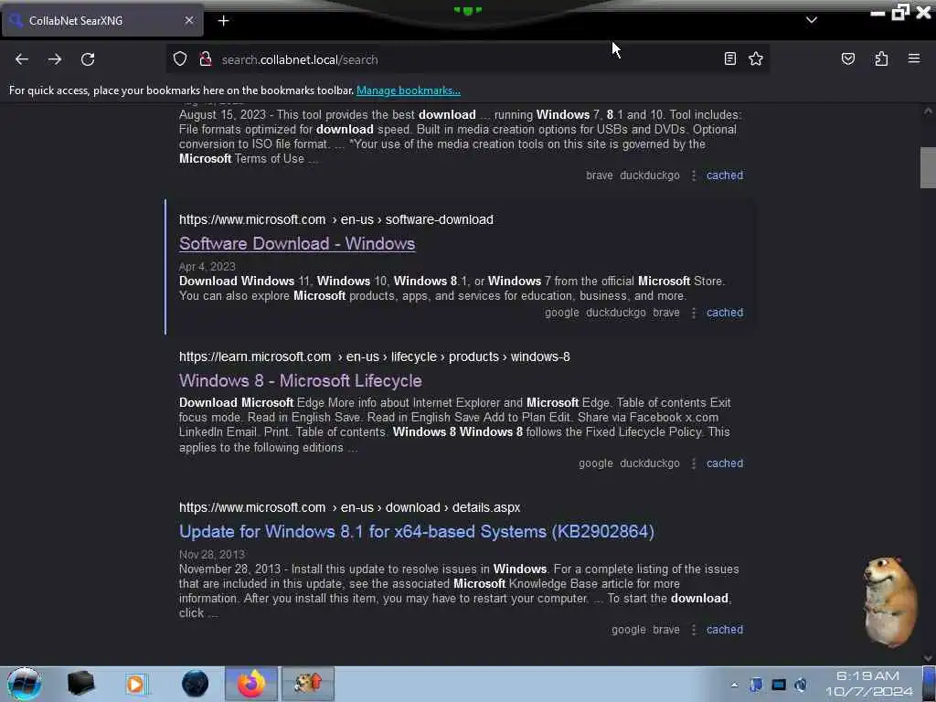
Task: Open cached link for August 15 2023 result
Action: (x=725, y=175)
